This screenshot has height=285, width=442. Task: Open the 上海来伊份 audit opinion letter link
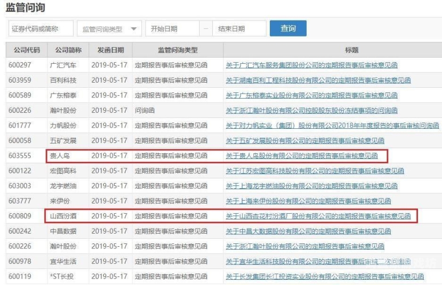(x=308, y=201)
